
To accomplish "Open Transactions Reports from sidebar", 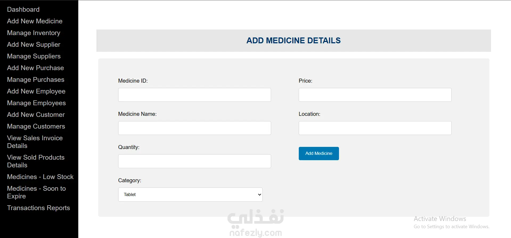I will click(x=39, y=208).
